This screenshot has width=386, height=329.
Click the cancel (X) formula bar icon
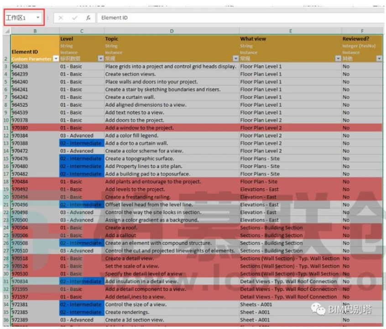[61, 18]
